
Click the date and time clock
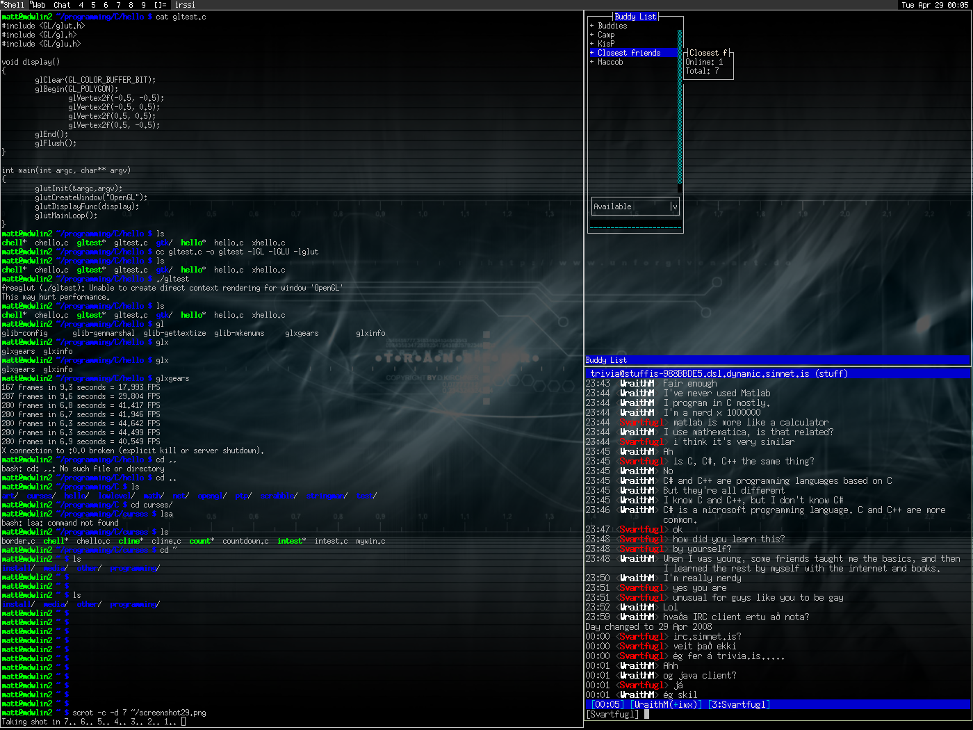point(935,5)
